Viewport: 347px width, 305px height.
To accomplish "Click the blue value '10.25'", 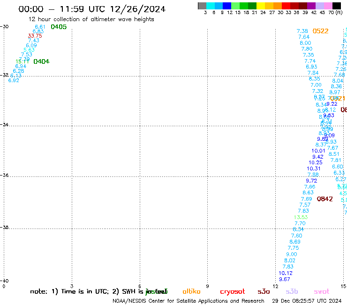I will pos(316,162).
